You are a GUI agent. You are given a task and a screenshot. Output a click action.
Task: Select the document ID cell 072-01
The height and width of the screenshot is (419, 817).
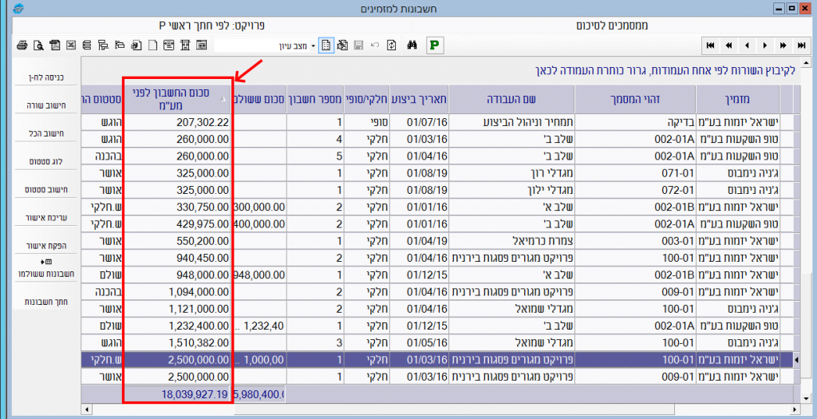(x=634, y=190)
